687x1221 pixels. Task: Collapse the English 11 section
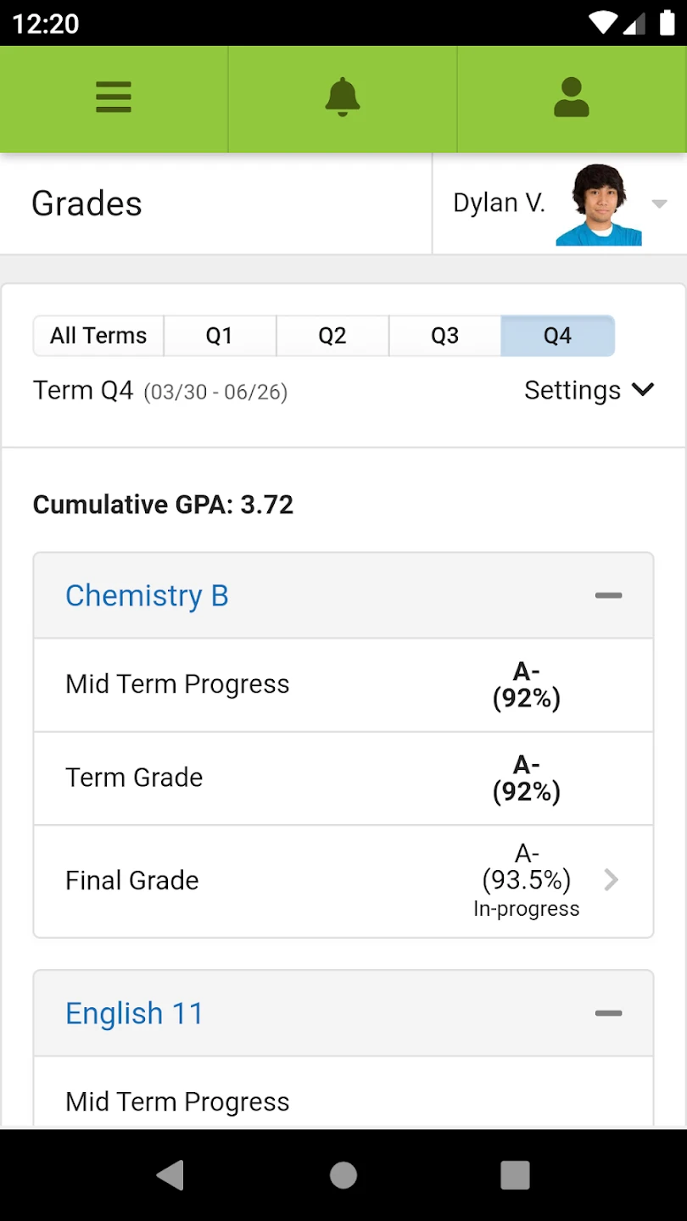tap(608, 1013)
